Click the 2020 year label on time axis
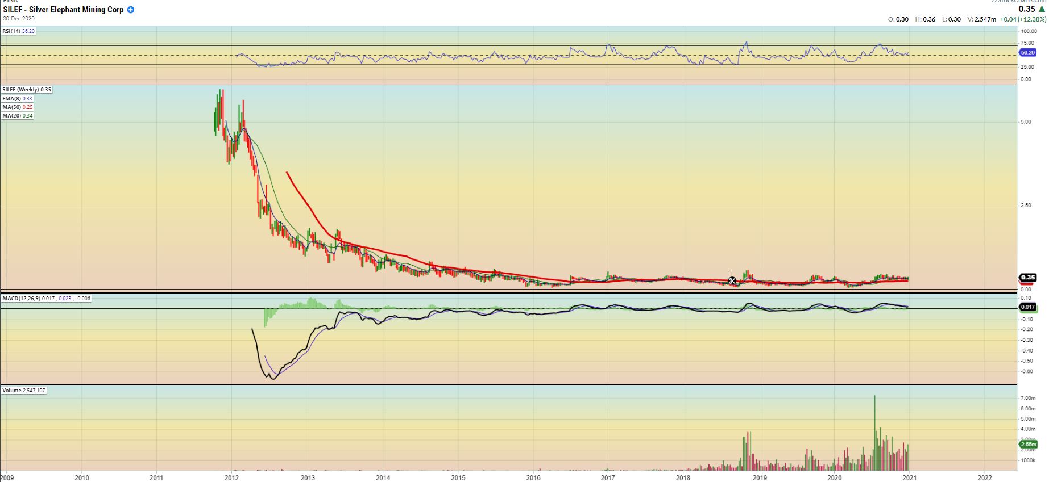Viewport: 1049px width, 482px height. 834,478
